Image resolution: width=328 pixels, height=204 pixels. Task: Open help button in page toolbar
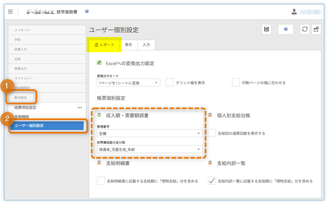[286, 29]
